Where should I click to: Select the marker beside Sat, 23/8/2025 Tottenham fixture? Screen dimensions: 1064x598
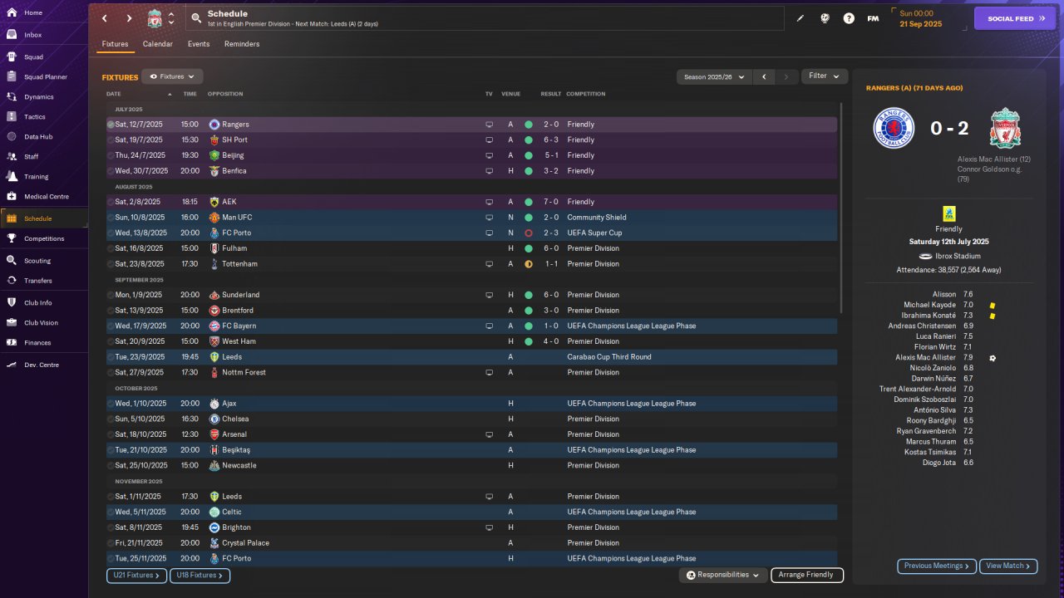point(111,264)
